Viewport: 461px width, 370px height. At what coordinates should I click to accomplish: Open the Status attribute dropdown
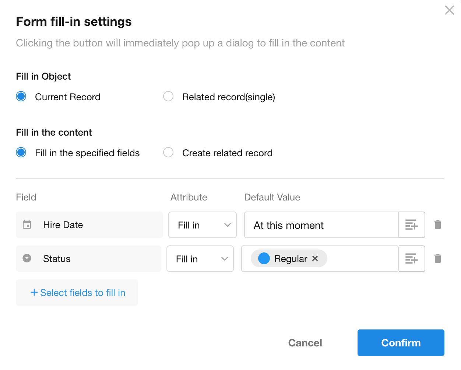(200, 259)
